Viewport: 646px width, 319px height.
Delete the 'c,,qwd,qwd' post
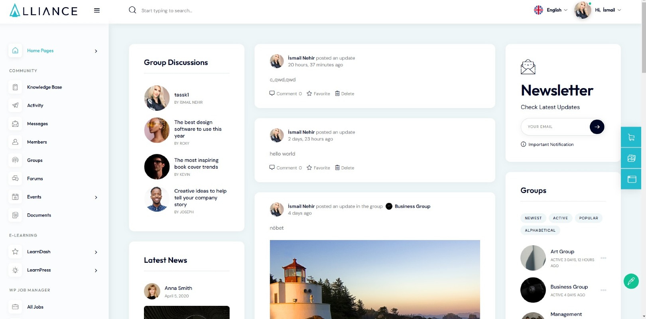click(x=345, y=94)
